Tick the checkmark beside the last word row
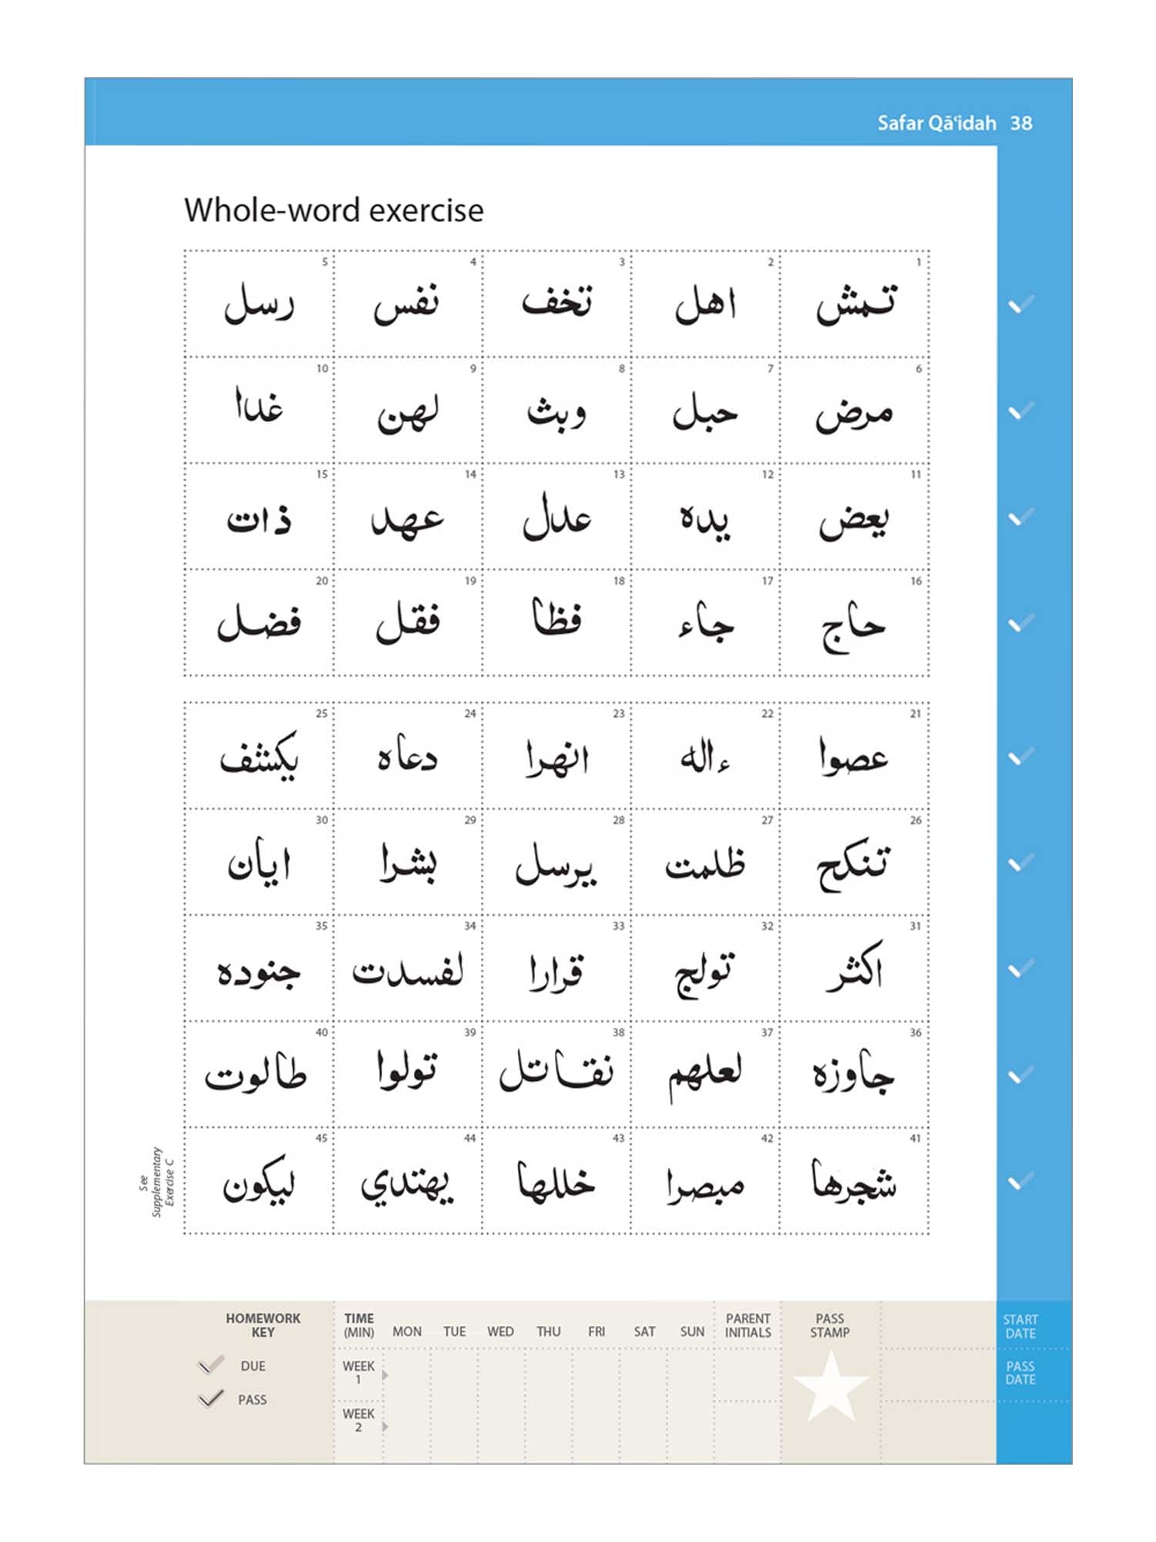The image size is (1156, 1542). 1021,1180
